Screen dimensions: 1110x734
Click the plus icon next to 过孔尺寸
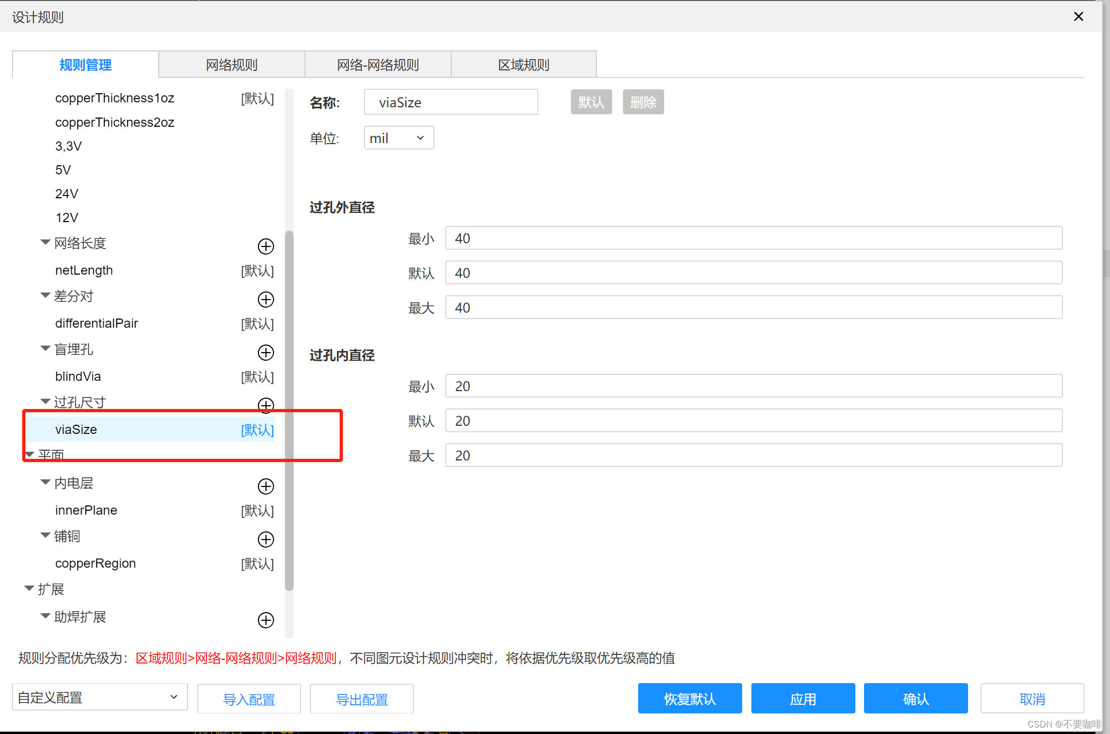[265, 404]
